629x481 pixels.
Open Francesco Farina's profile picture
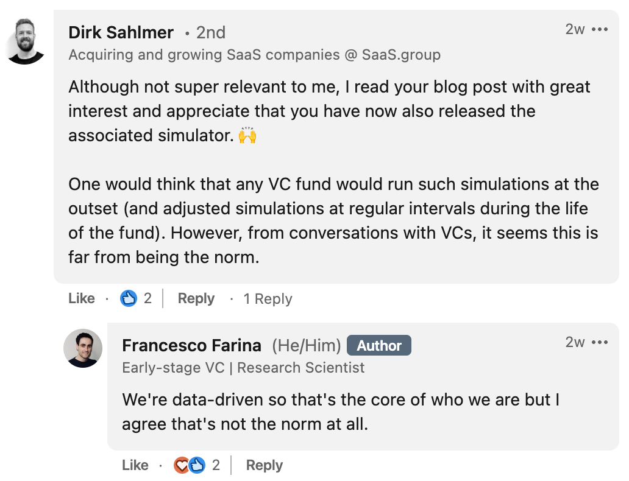coord(83,348)
